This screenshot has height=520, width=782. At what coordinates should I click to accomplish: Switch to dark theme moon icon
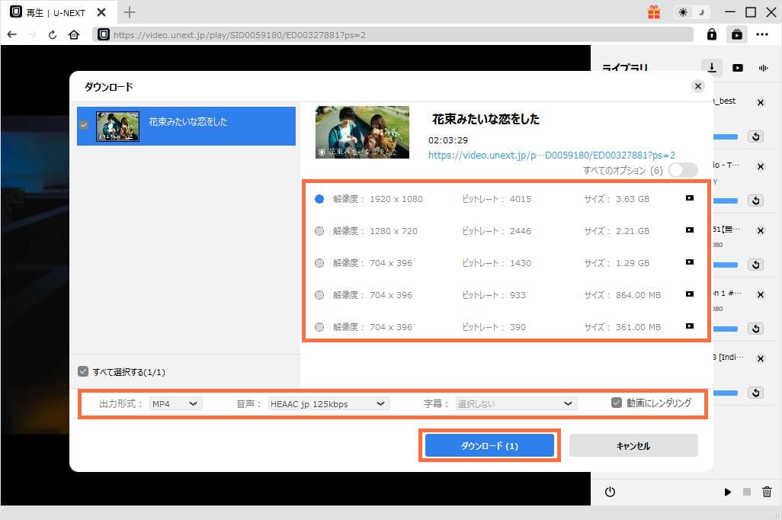tap(701, 12)
